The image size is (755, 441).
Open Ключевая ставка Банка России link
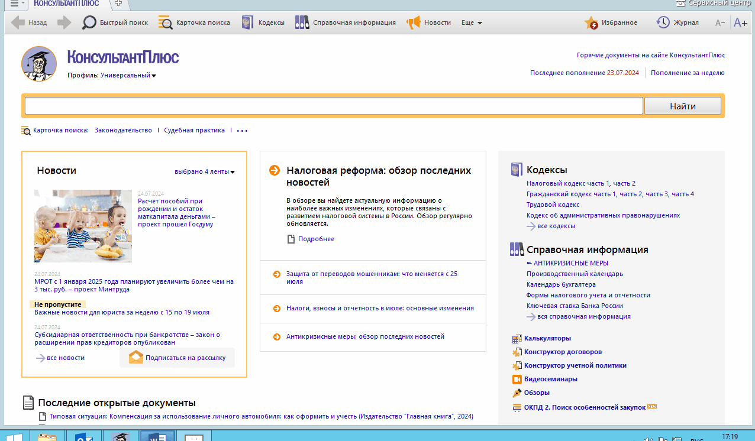tap(575, 306)
